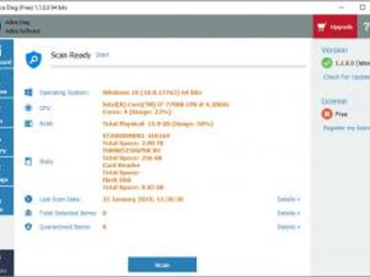Open Details for Total Detected Items
This screenshot has width=370, height=277.
[288, 213]
